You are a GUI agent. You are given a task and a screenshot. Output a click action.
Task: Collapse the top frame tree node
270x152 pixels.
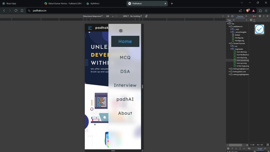227,23
